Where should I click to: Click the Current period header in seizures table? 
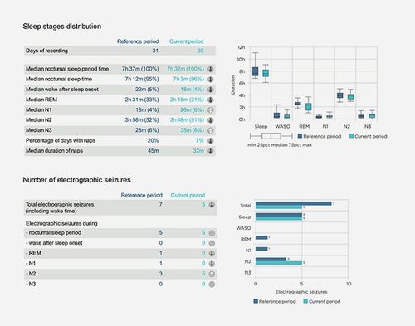188,195
